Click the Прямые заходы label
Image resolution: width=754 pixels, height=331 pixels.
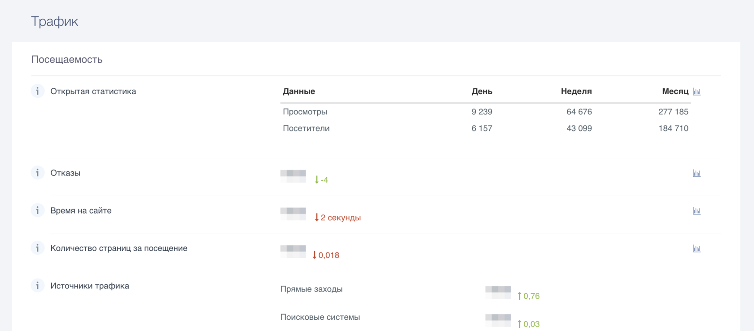pyautogui.click(x=311, y=289)
